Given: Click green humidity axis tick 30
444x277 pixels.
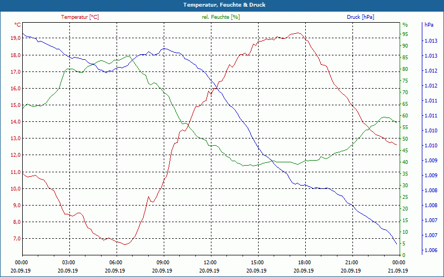Looking at the screenshot, I should [405, 186].
